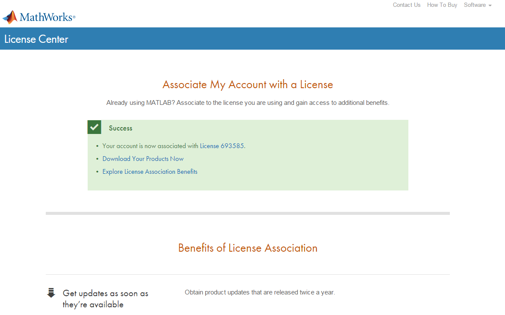Click the Get updates as soon as they're available text
The height and width of the screenshot is (315, 505).
(105, 299)
